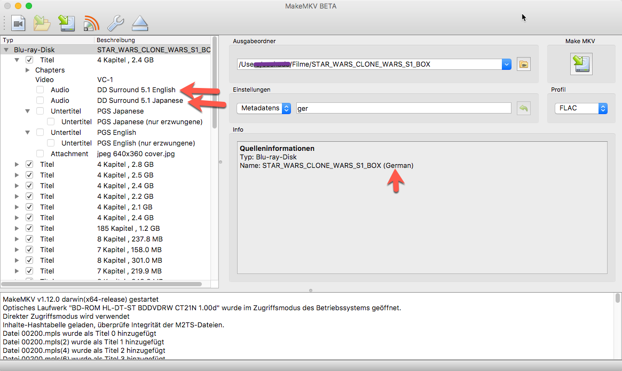The width and height of the screenshot is (622, 371).
Task: Browse output folder icon button
Action: 524,64
